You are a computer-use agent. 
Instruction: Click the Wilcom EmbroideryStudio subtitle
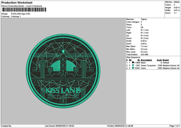tap(22, 6)
